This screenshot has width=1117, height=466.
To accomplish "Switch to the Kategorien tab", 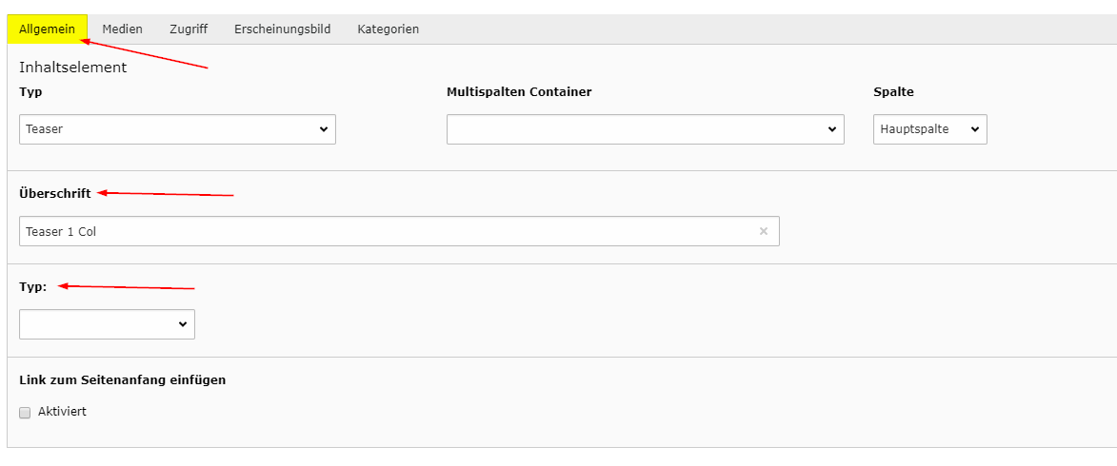I will pos(388,29).
